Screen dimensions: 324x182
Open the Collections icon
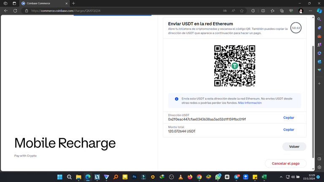282,11
